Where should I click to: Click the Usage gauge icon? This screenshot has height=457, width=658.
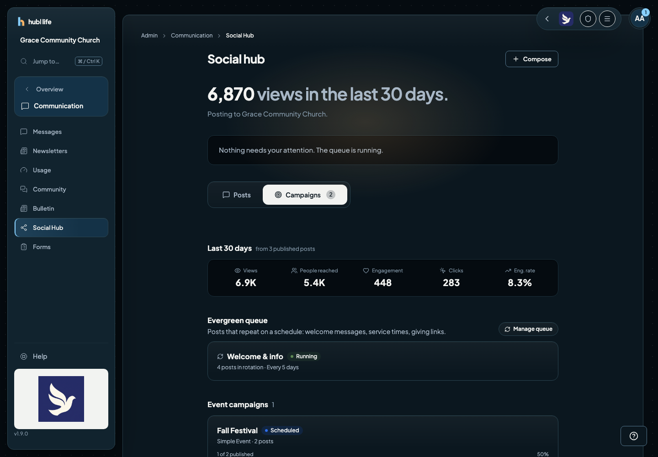[24, 170]
